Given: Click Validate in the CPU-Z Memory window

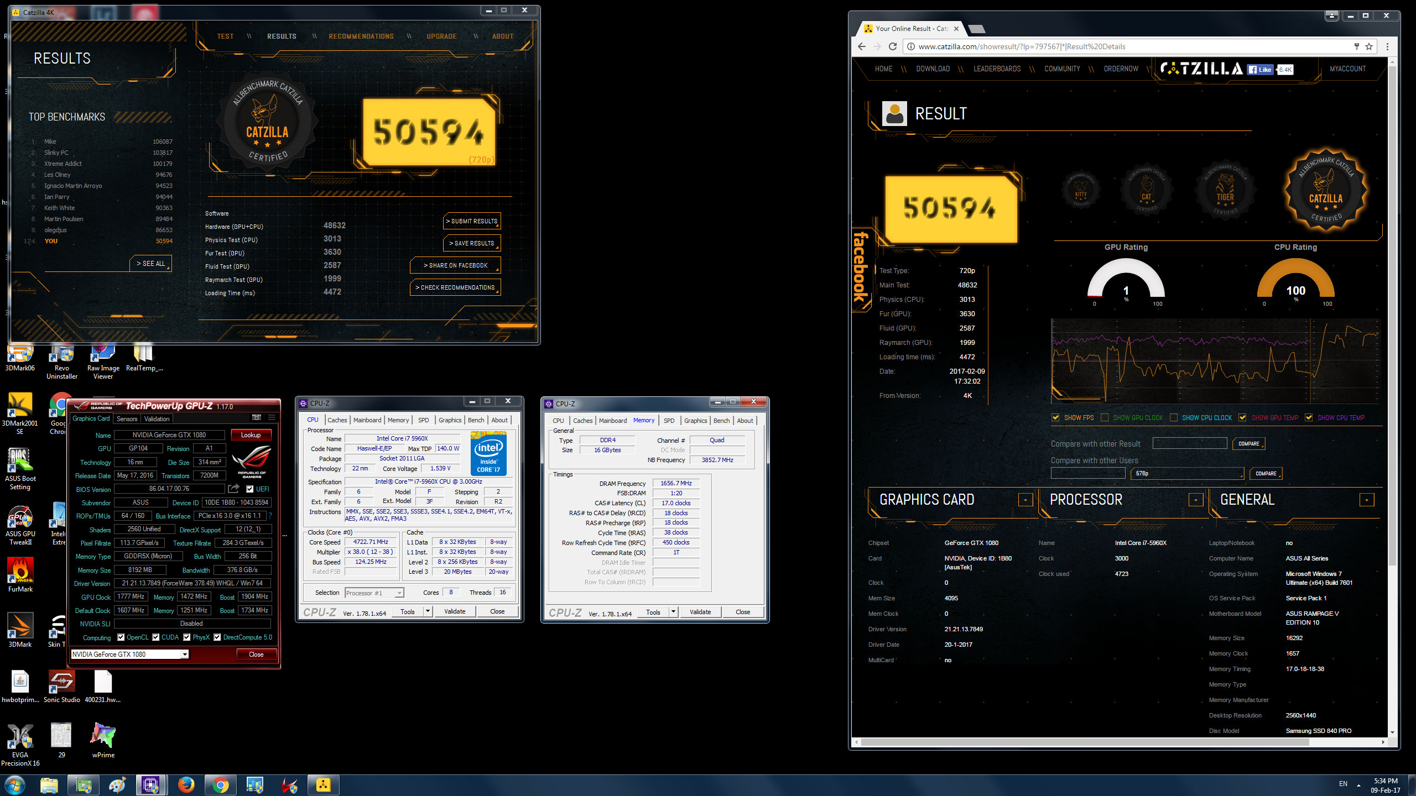Looking at the screenshot, I should [700, 612].
